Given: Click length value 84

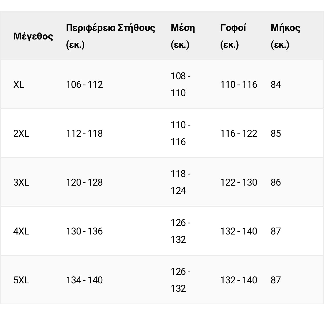Looking at the screenshot, I should 276,85.
